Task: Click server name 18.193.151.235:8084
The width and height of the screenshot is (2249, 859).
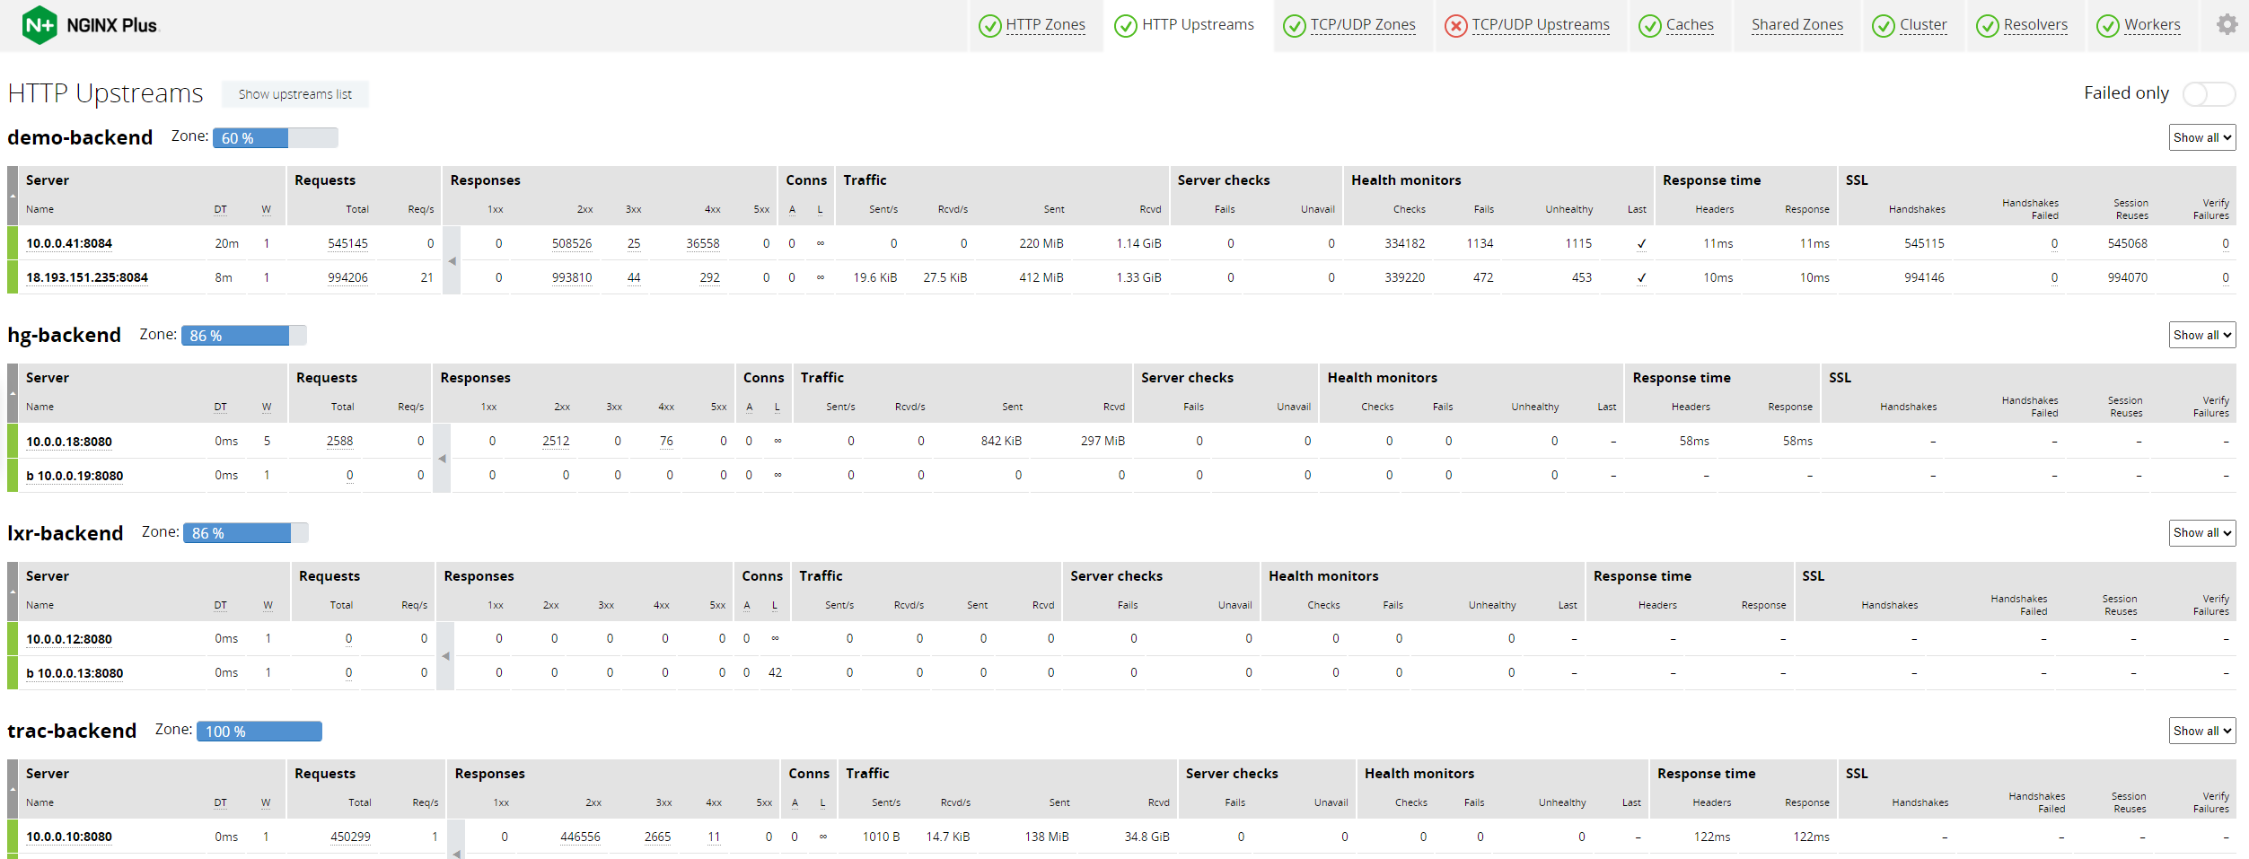Action: [x=87, y=277]
